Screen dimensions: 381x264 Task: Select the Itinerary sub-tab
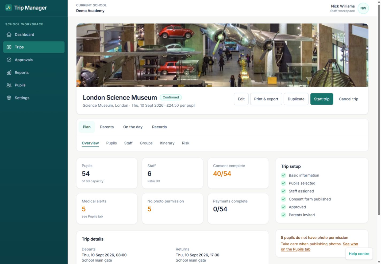[x=167, y=143]
